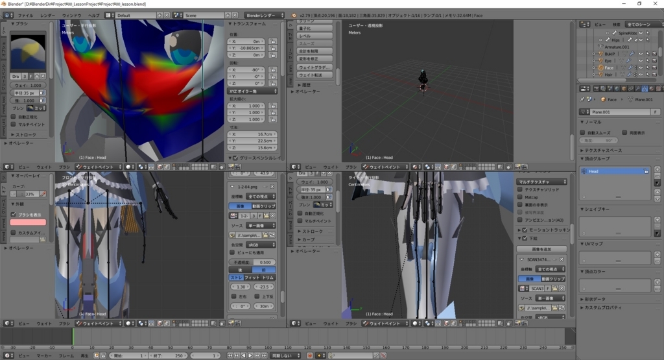Enable Matcap checkbox

point(520,197)
